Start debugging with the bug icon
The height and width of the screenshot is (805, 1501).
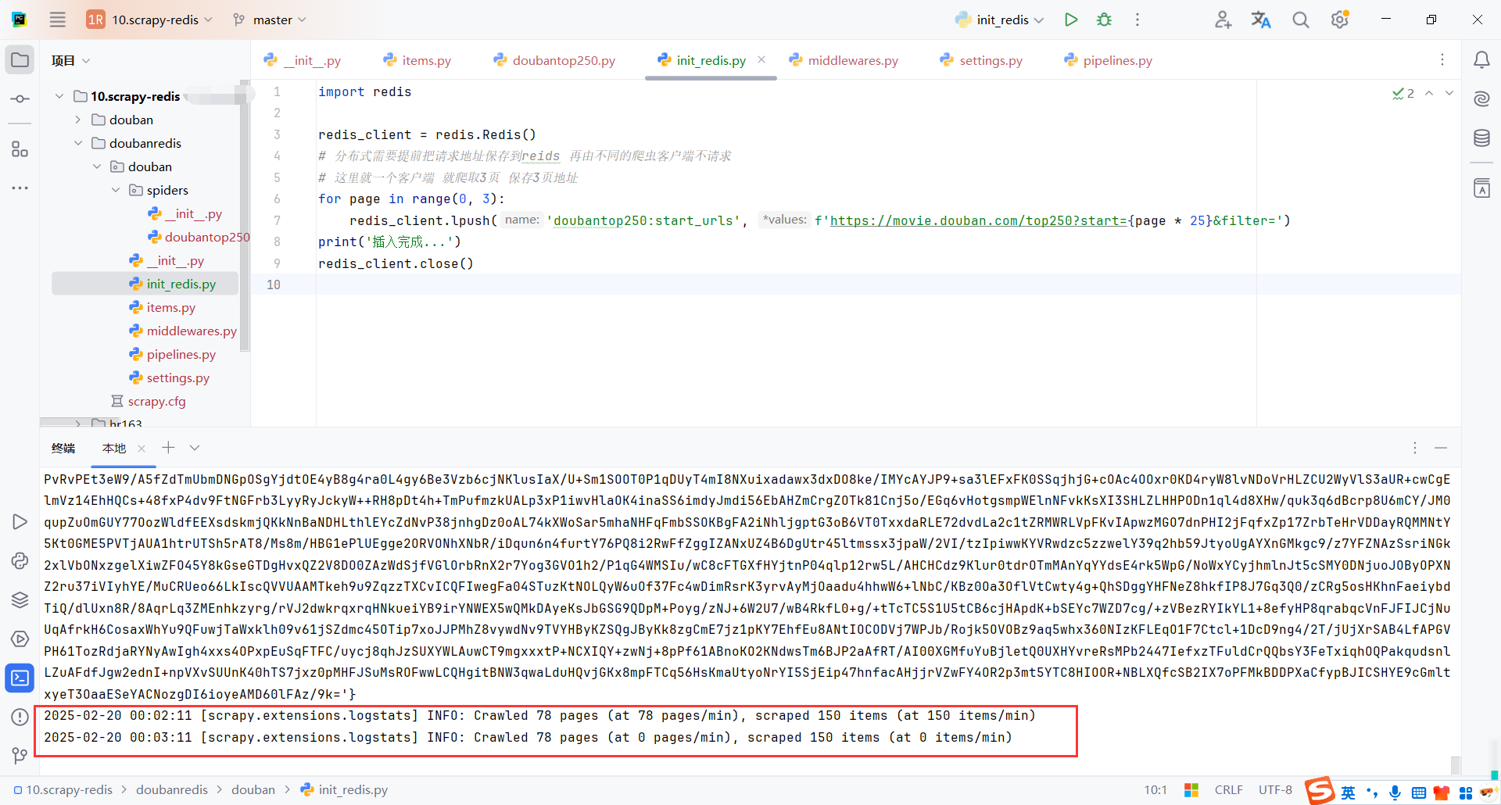[1104, 19]
